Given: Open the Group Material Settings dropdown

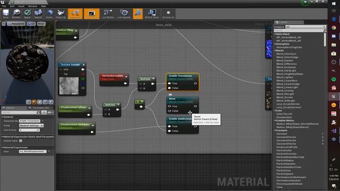Looking at the screenshot, I should [31, 125].
